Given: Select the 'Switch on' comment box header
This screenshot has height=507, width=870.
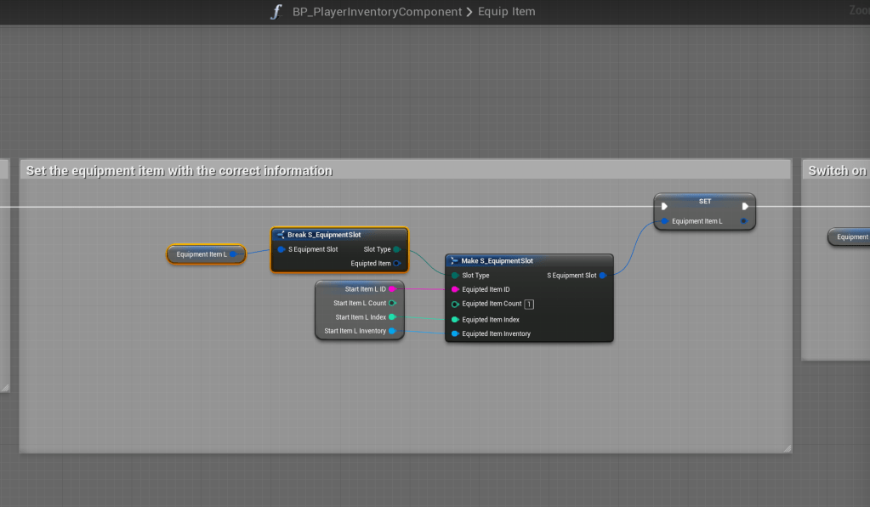Looking at the screenshot, I should point(836,171).
